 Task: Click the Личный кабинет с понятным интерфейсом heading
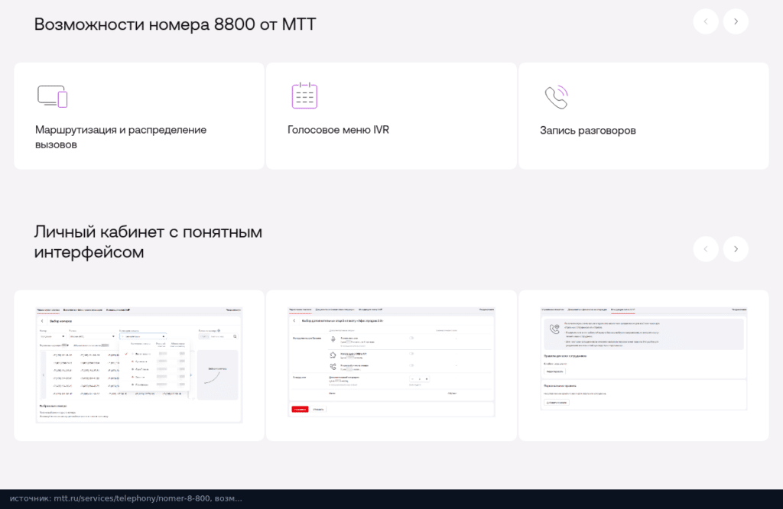click(x=148, y=242)
